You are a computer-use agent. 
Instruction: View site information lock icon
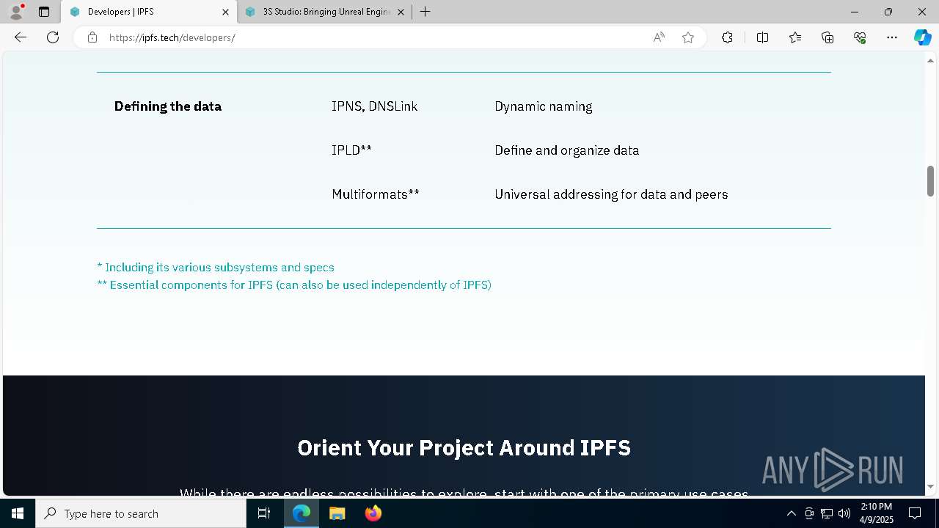tap(92, 37)
